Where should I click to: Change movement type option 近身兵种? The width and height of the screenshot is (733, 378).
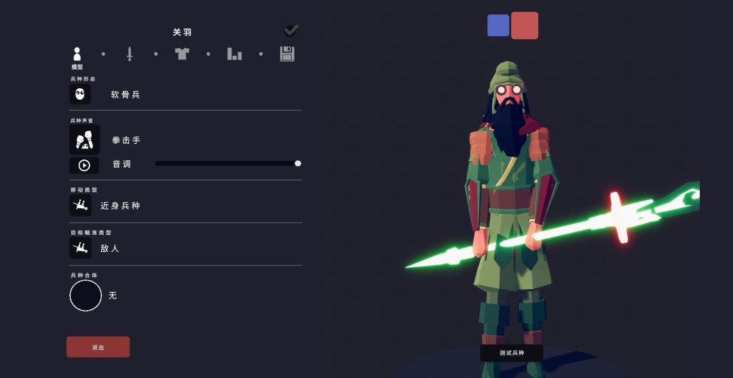pyautogui.click(x=120, y=206)
